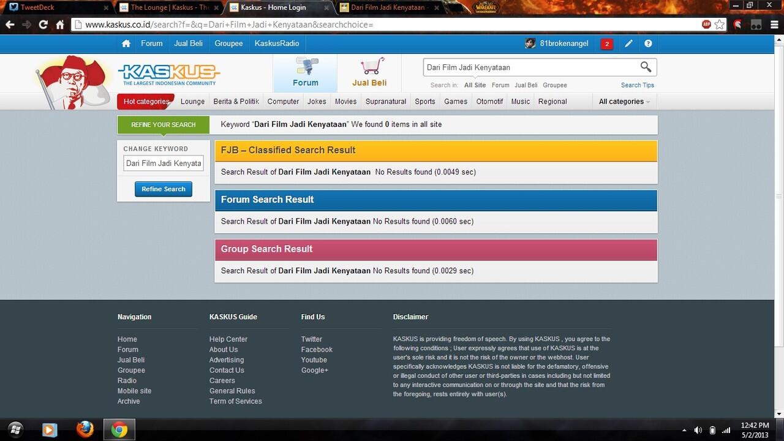784x441 pixels.
Task: Select Jual Beli search scope
Action: click(x=526, y=85)
